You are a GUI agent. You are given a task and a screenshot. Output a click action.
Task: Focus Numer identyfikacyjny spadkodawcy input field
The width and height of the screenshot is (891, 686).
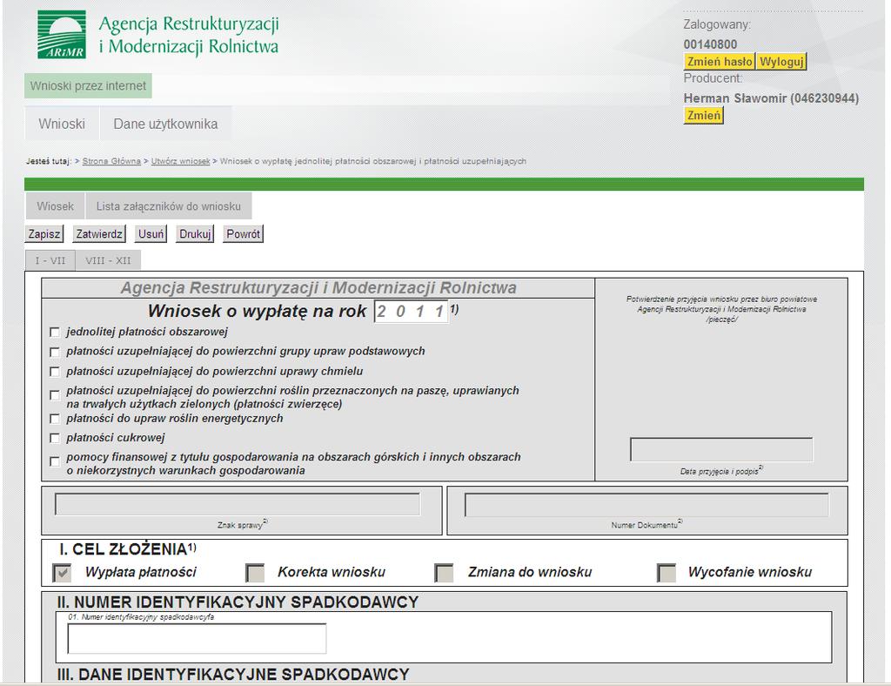(197, 639)
